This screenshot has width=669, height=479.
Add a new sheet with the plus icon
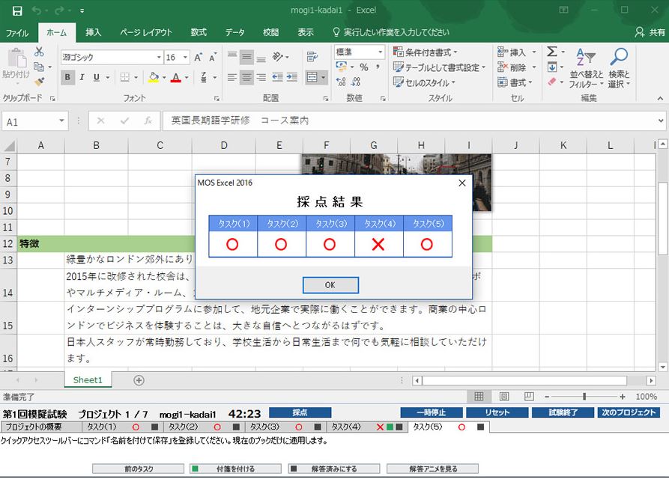coord(139,380)
